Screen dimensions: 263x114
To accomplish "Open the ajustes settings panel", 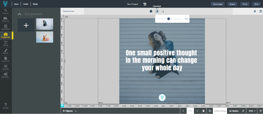I will pos(6,68).
